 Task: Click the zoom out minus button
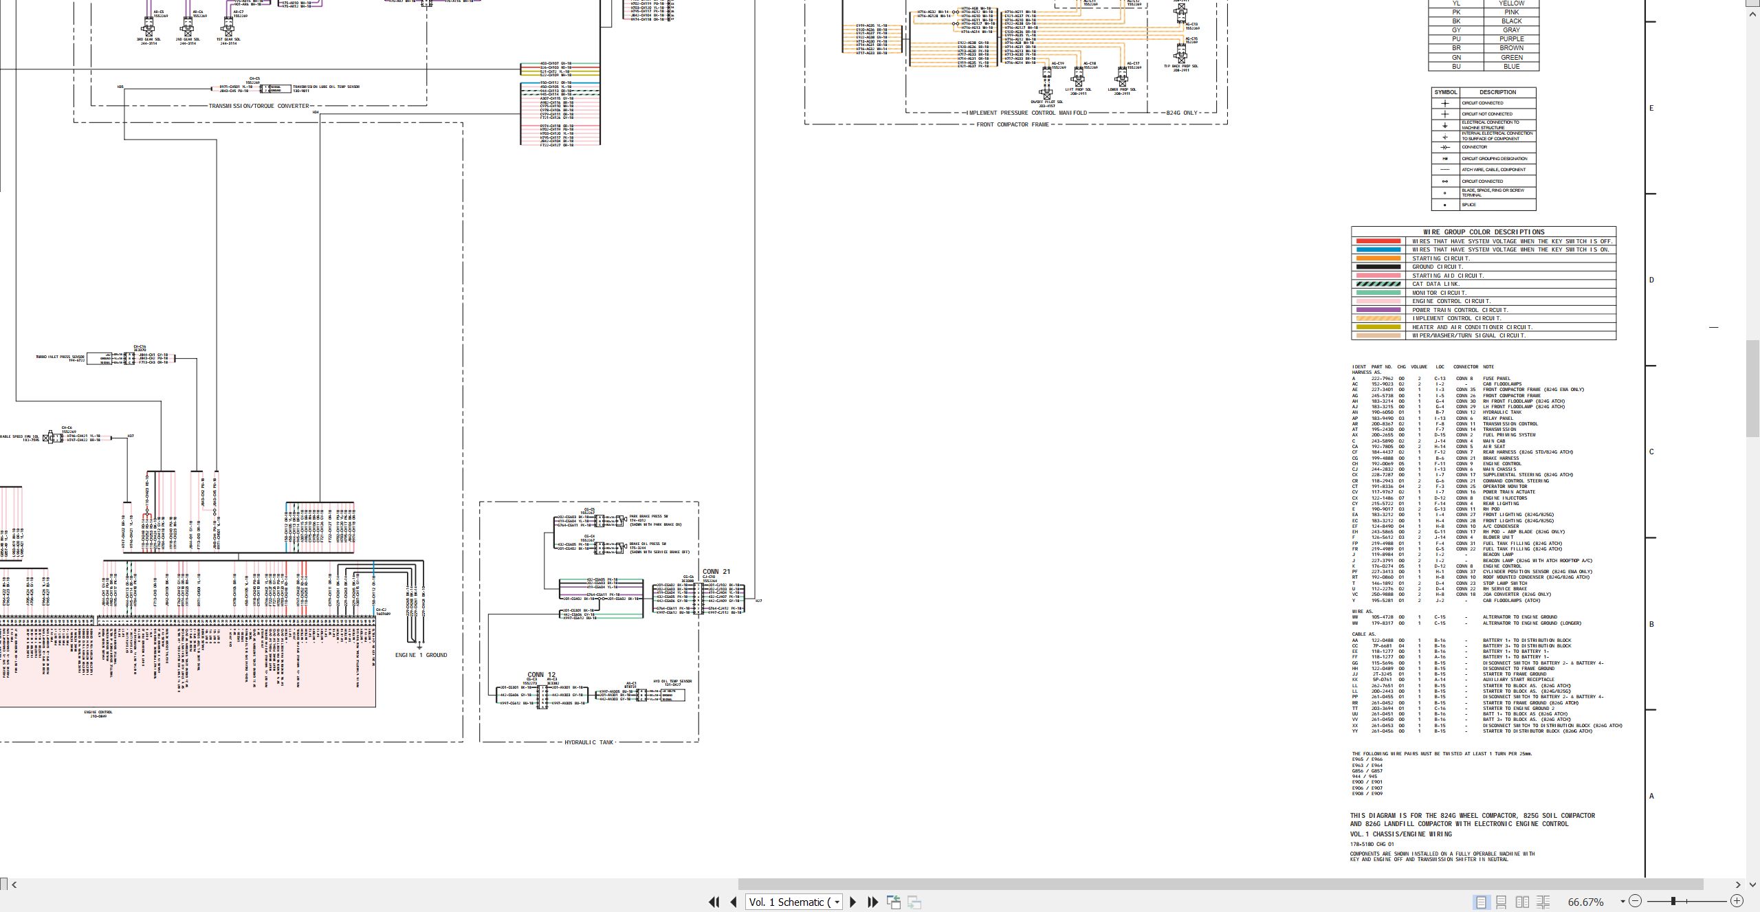1636,901
